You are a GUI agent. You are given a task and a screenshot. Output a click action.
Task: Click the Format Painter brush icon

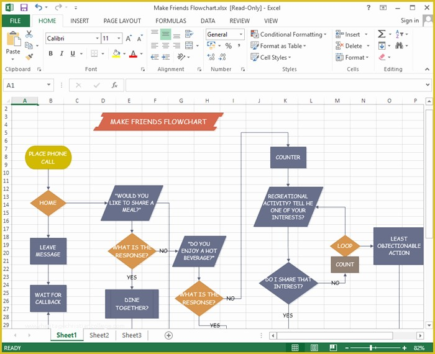(x=29, y=57)
